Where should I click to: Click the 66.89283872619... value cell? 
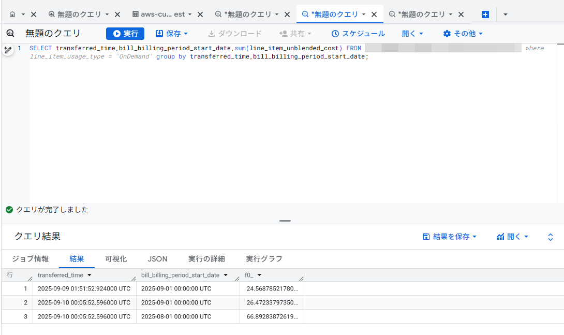pos(272,317)
